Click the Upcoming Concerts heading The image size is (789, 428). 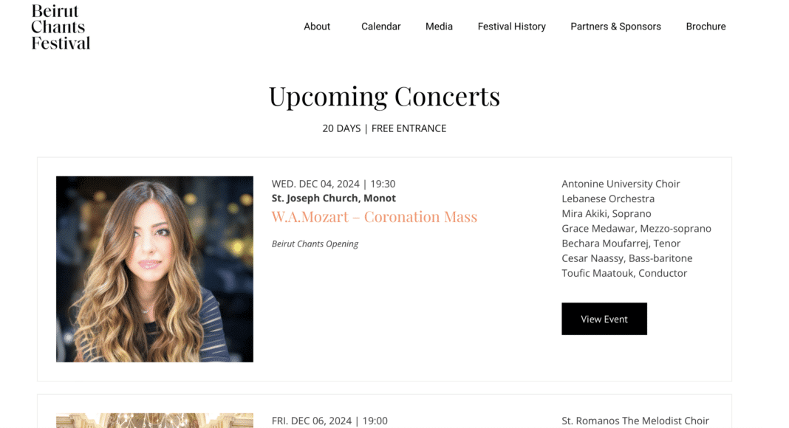point(384,96)
